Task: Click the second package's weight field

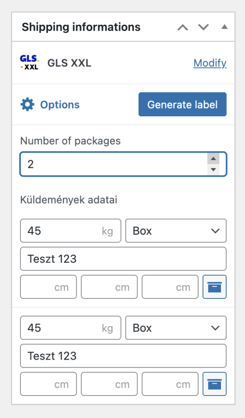Action: (61, 328)
